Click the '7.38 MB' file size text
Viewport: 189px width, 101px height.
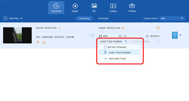click(70, 37)
